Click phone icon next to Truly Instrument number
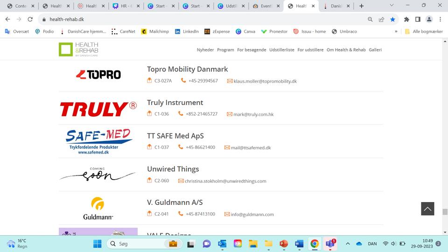 pos(181,113)
